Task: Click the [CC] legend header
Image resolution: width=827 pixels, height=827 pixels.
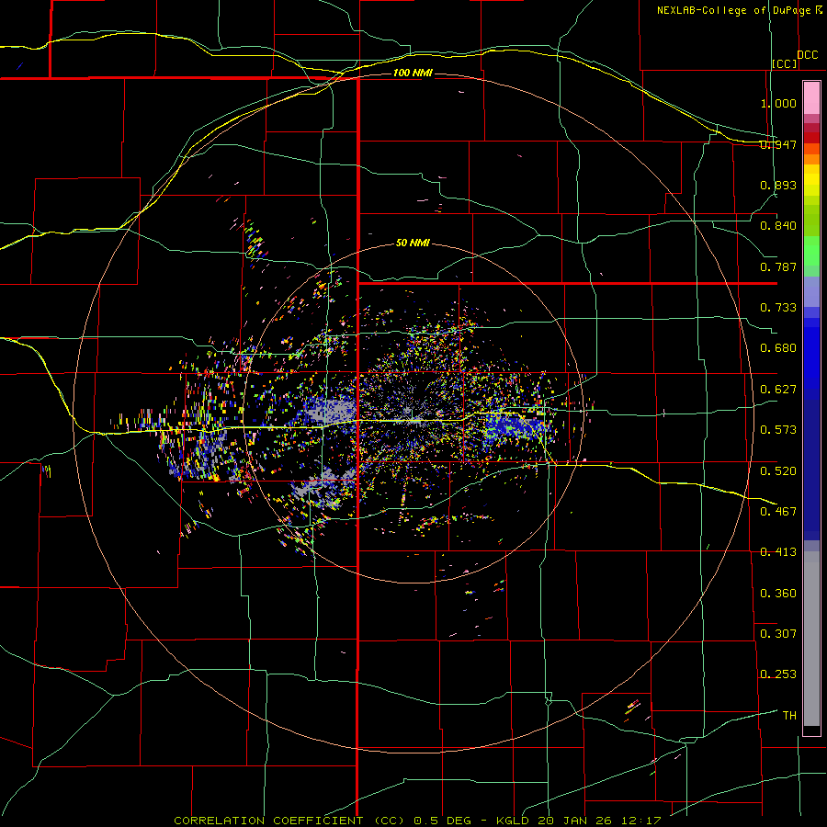Action: click(x=785, y=63)
